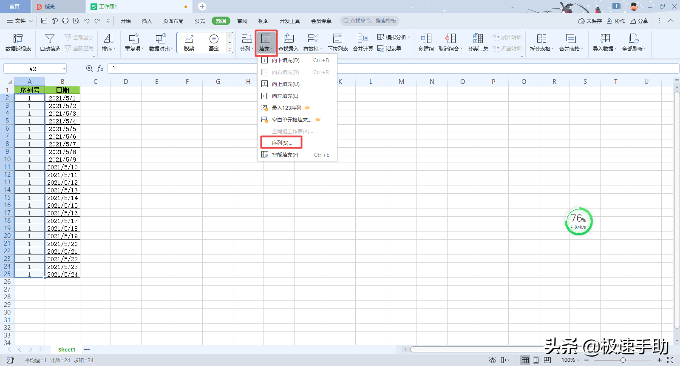The width and height of the screenshot is (680, 366).
Task: Click the undo arrow icon
Action: (87, 21)
